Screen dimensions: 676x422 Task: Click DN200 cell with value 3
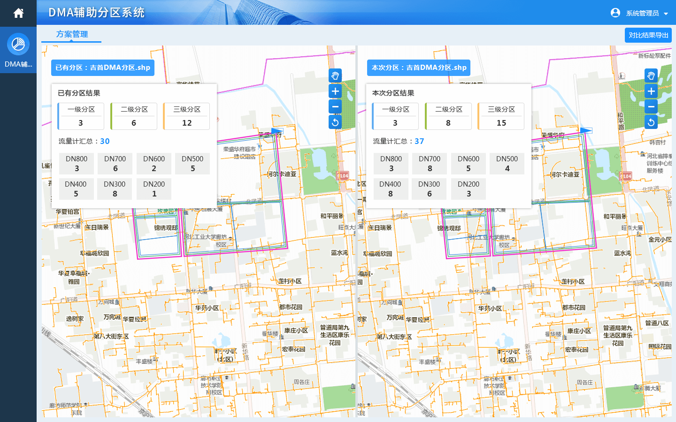click(469, 189)
